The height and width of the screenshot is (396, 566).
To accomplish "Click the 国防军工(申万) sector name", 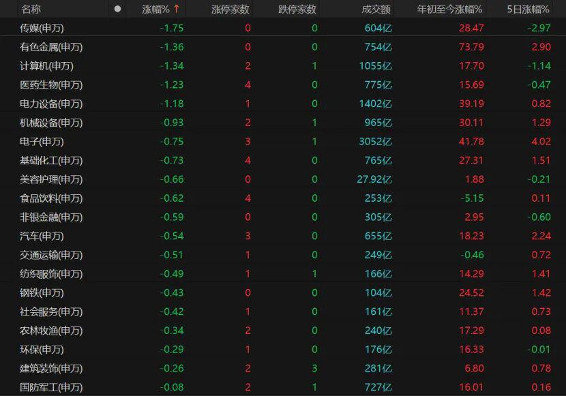I will [x=51, y=387].
